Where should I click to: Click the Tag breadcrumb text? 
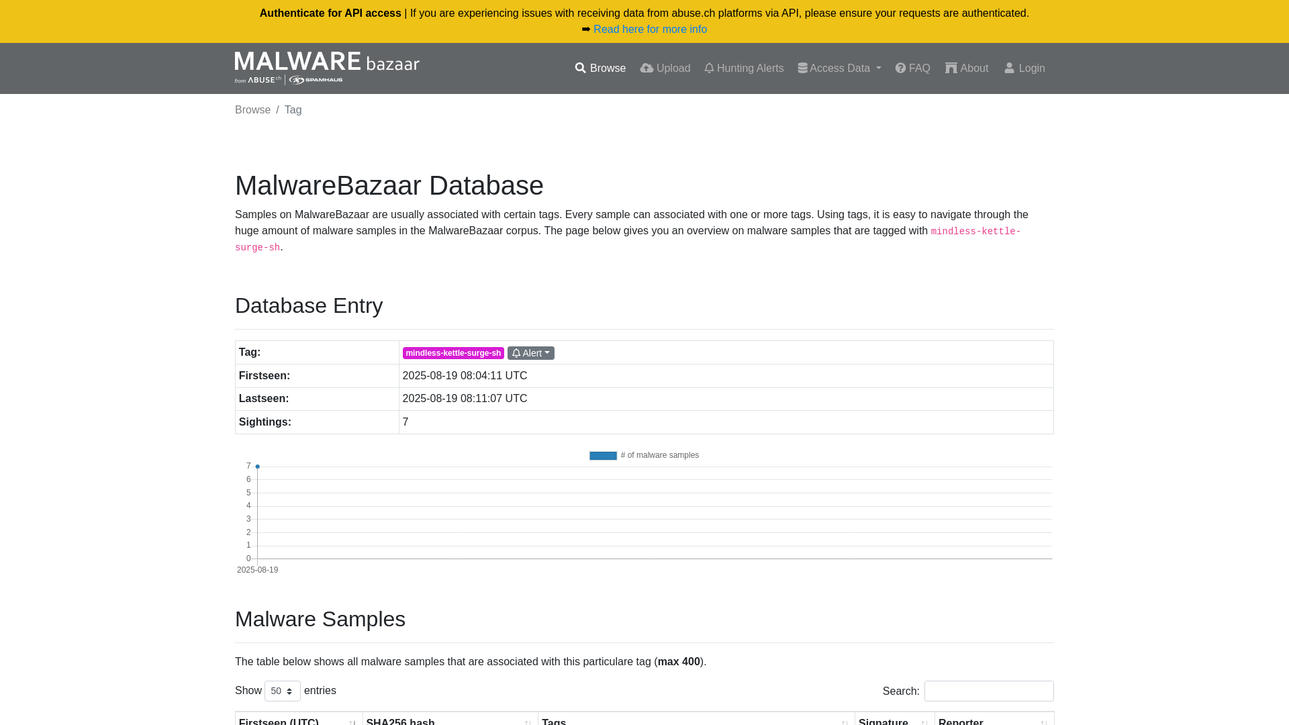tap(293, 110)
